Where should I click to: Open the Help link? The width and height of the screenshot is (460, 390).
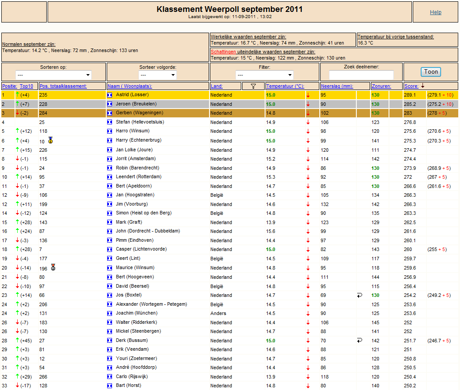click(435, 12)
